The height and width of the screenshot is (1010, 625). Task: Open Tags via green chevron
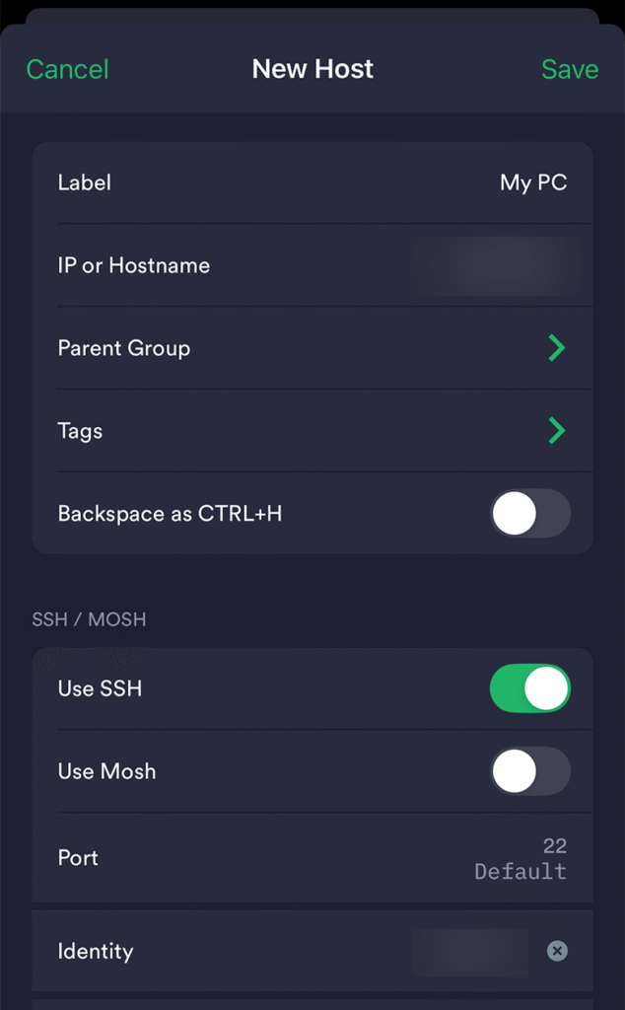pyautogui.click(x=557, y=431)
